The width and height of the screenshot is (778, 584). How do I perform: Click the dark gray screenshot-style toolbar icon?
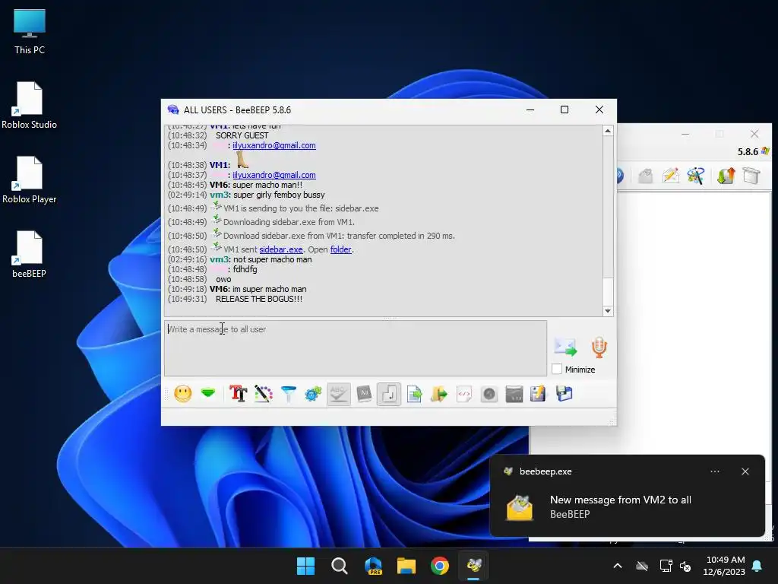[514, 395]
